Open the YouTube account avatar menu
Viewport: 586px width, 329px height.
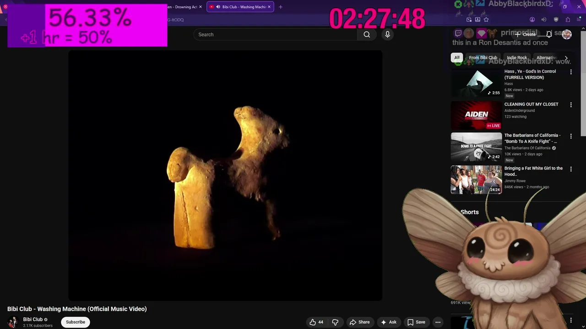567,34
